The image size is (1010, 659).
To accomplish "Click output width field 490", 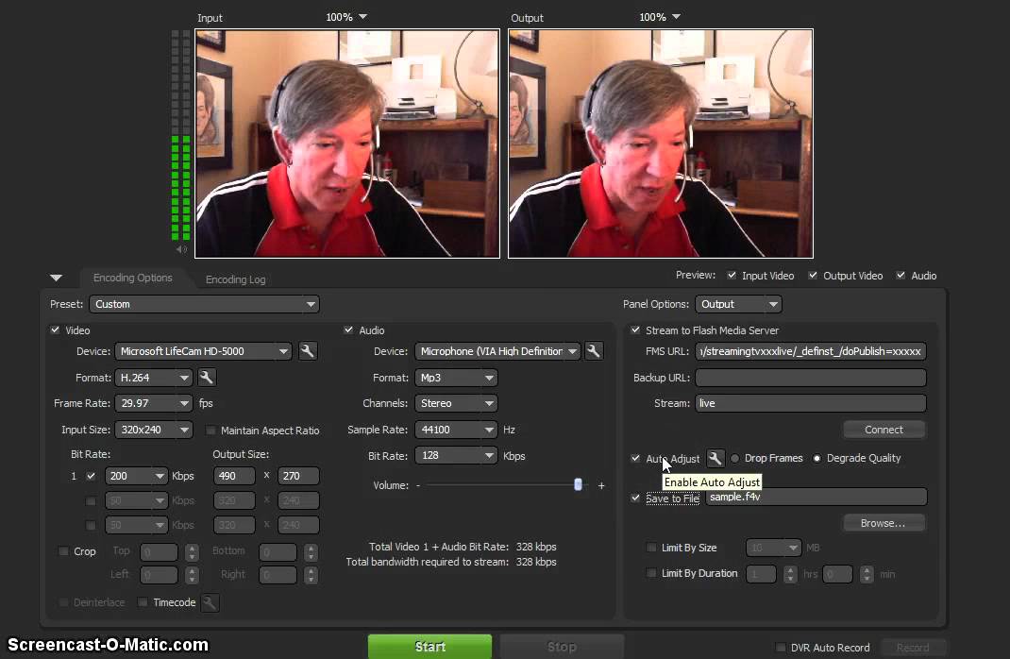I will tap(234, 476).
